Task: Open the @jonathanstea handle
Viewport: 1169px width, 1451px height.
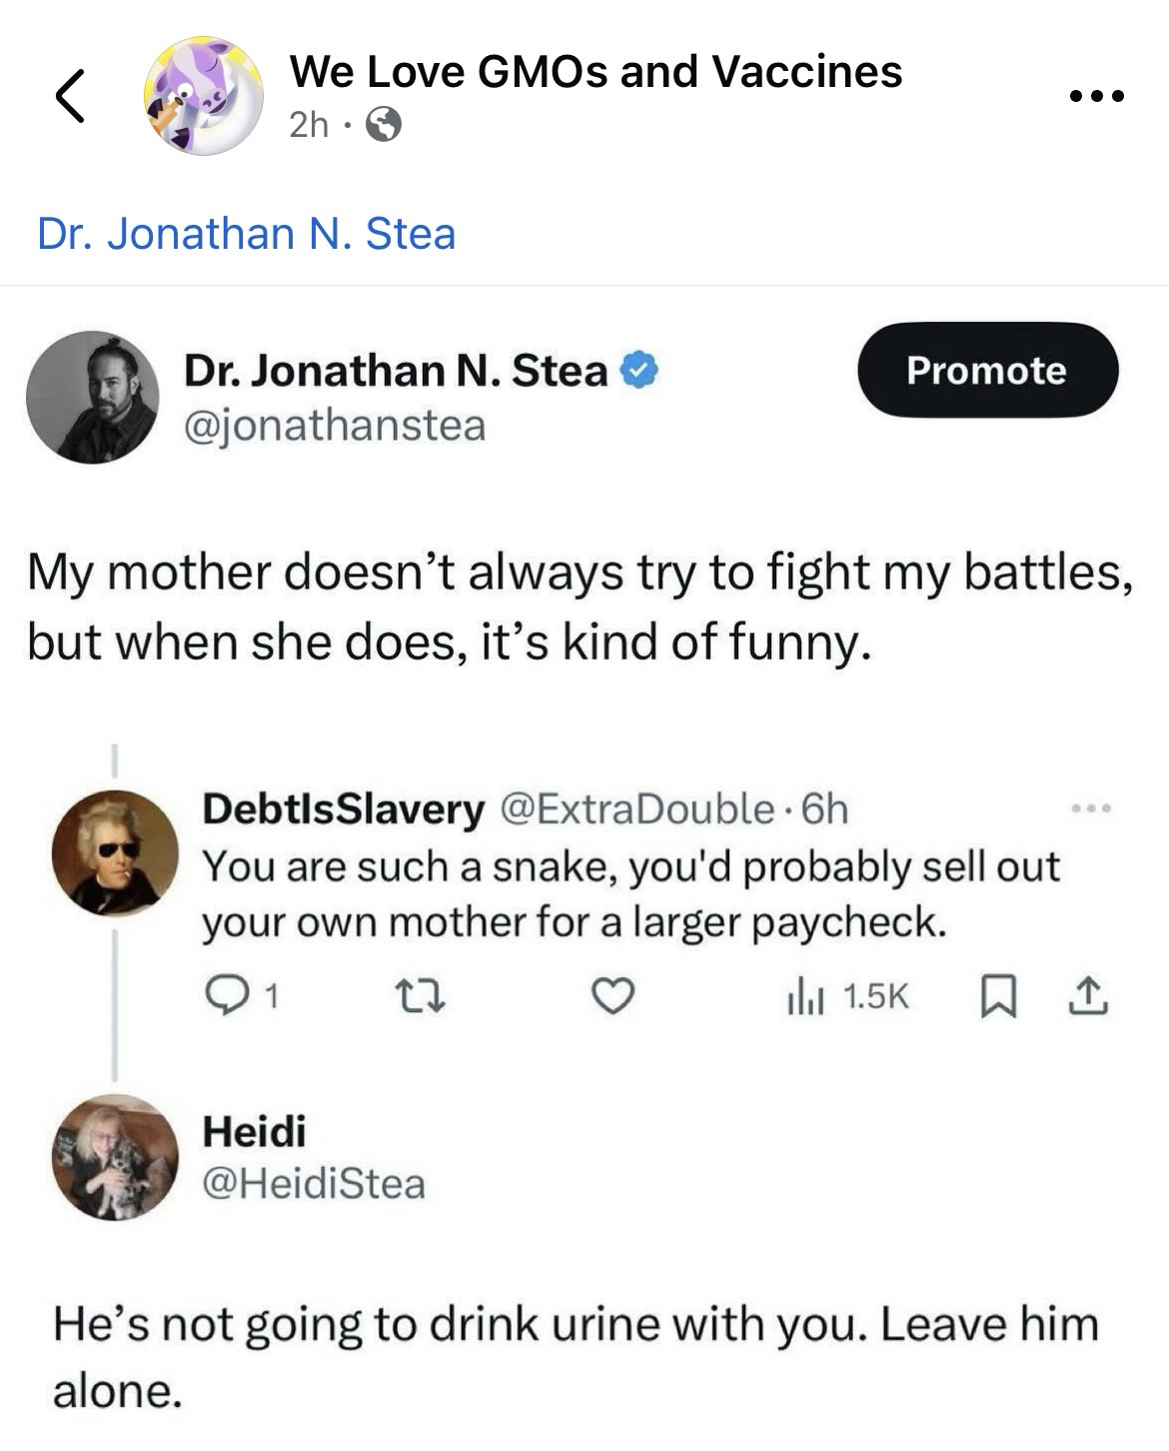Action: coord(335,426)
